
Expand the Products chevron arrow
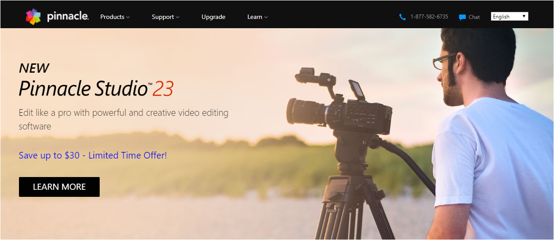point(128,17)
